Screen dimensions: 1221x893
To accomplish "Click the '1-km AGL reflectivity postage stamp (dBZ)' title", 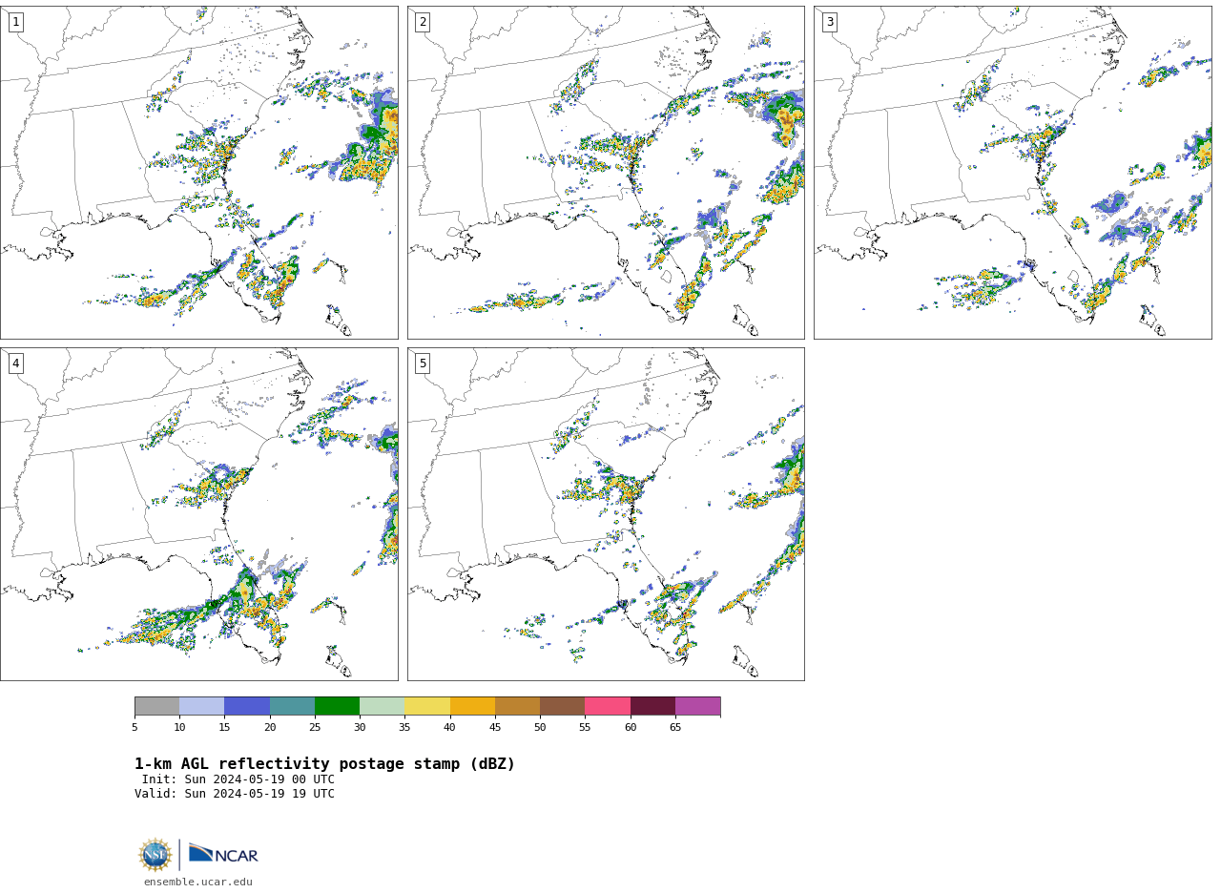I will (x=324, y=764).
